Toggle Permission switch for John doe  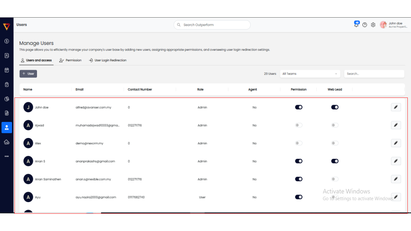click(x=298, y=107)
